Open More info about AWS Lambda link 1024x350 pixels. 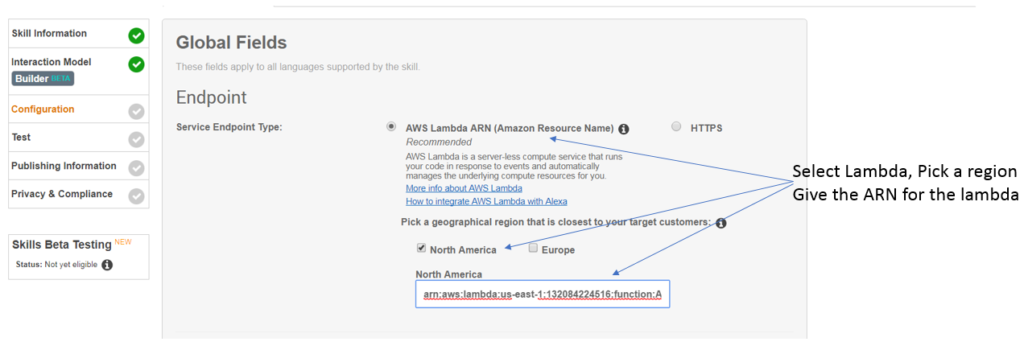coord(464,188)
